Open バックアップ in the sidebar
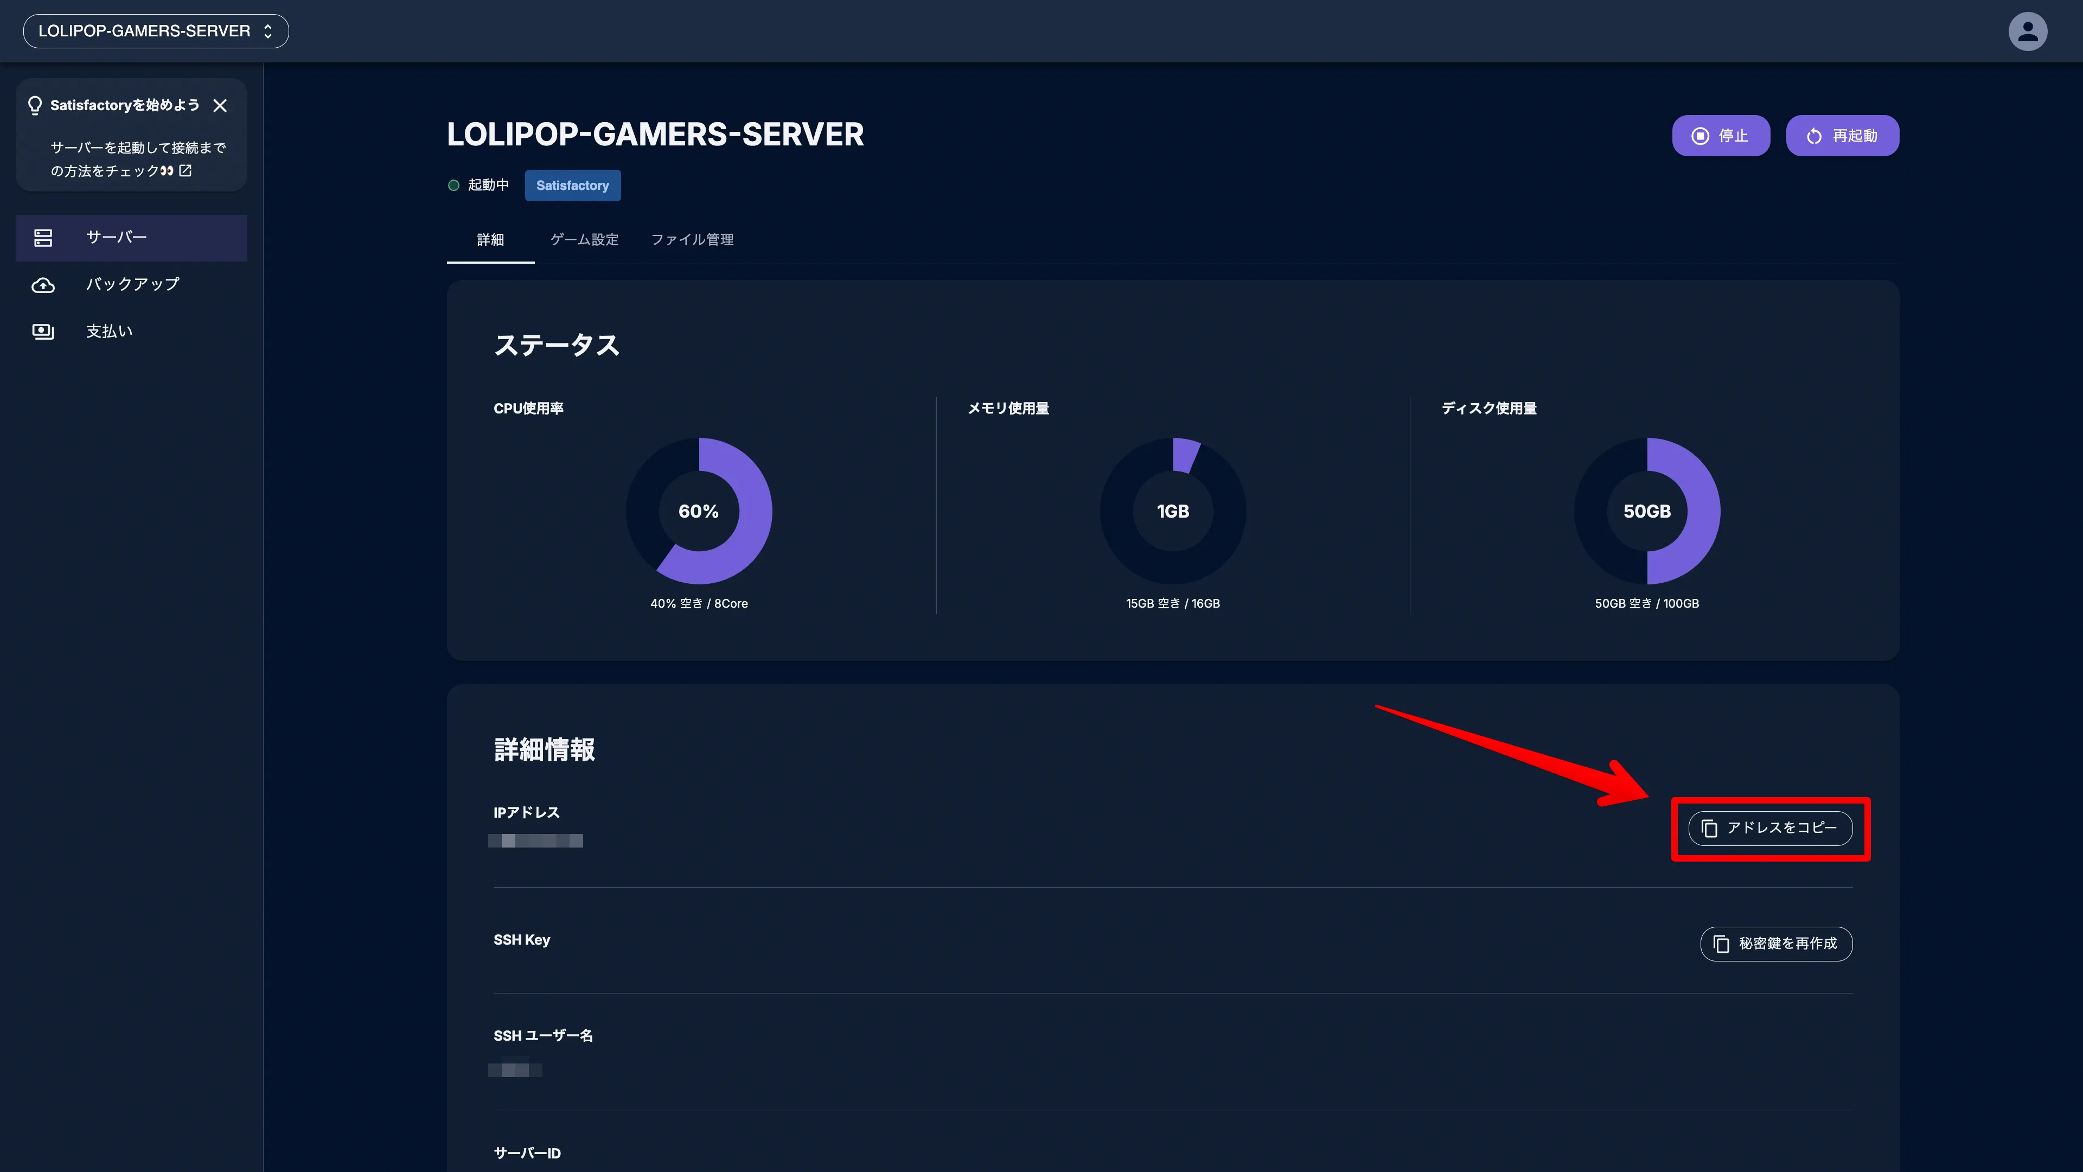This screenshot has height=1172, width=2083. tap(132, 285)
